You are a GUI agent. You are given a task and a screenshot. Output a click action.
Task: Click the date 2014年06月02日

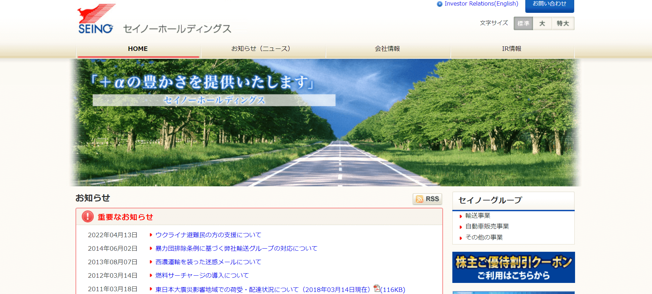tap(113, 248)
